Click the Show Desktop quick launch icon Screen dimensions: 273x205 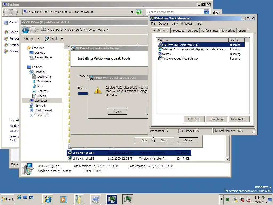click(25, 197)
